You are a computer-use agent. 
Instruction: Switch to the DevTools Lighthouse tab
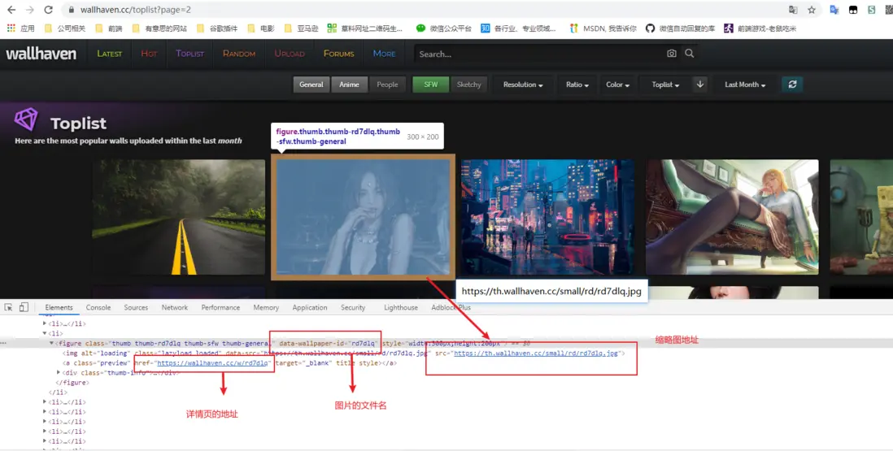(x=400, y=307)
